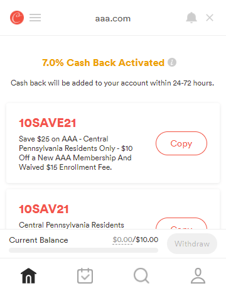Copy the 10SAVE21 coupon code
226x293 pixels.
[x=181, y=143]
